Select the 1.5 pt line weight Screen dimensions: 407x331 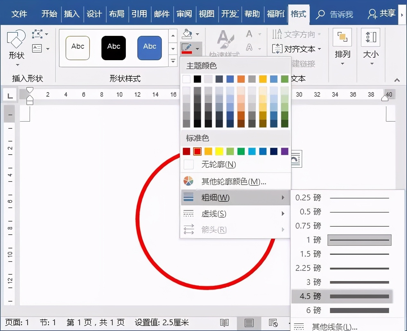(x=343, y=254)
